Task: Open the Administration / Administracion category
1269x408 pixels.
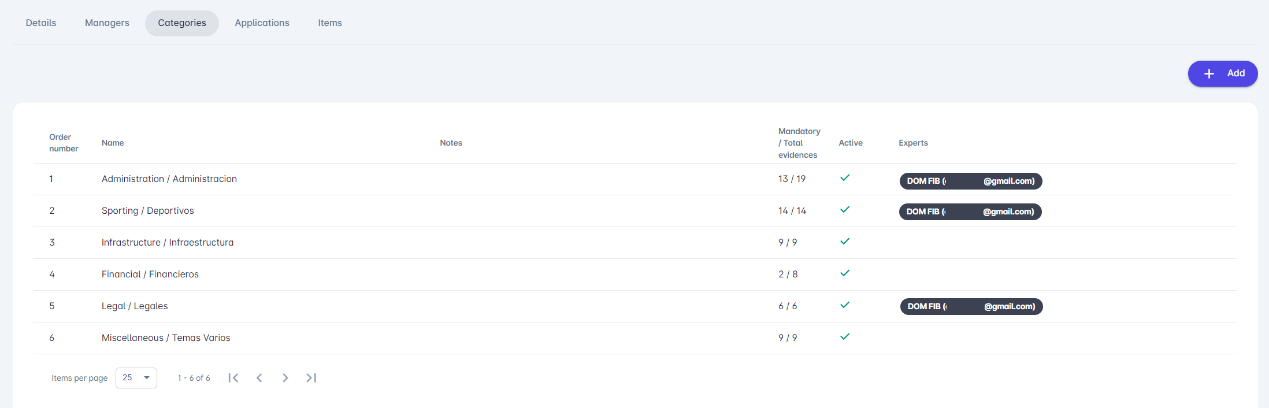Action: [x=169, y=179]
